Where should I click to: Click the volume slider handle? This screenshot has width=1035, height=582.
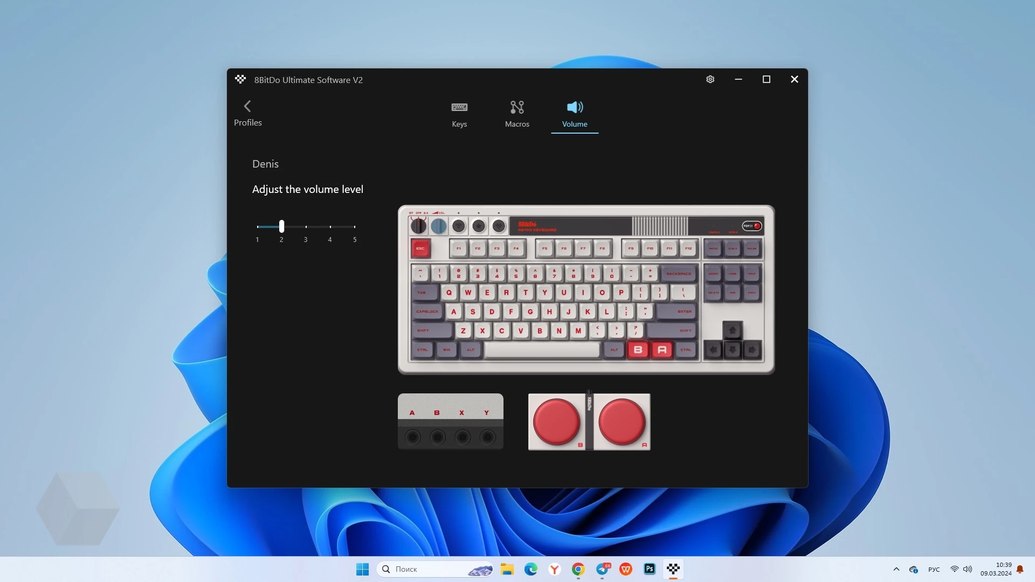click(x=281, y=226)
